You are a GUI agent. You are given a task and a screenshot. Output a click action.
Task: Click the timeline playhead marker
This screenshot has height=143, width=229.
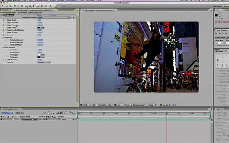tap(167, 113)
